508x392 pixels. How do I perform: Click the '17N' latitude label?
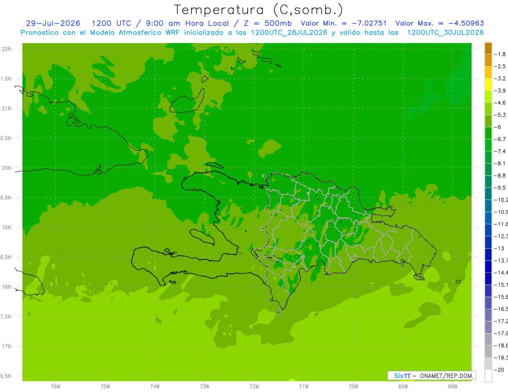pos(7,346)
